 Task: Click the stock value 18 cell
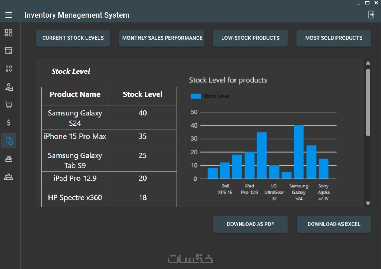tap(143, 198)
